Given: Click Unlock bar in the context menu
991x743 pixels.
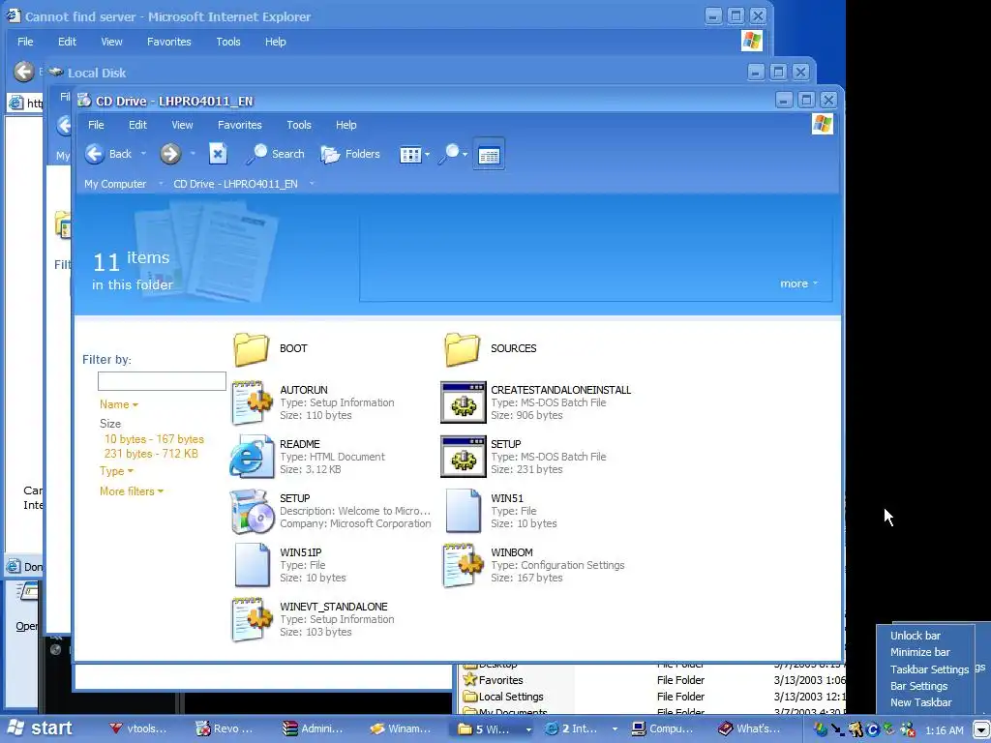Looking at the screenshot, I should pos(916,636).
